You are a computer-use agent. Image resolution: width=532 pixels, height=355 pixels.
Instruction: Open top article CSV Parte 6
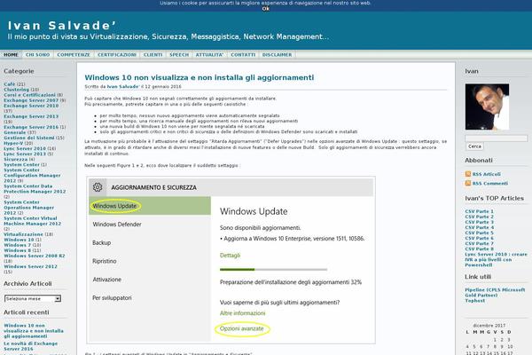[480, 238]
